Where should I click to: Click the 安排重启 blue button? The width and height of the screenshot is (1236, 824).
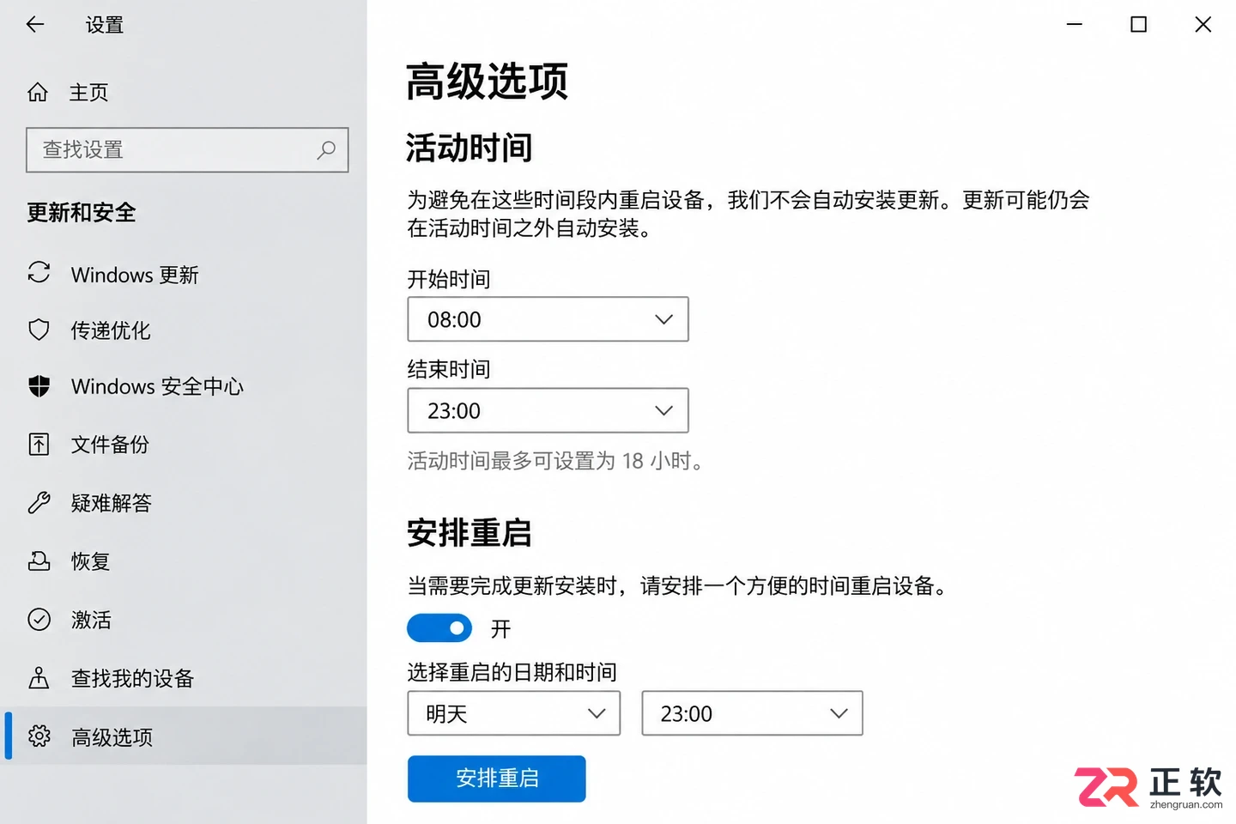(x=497, y=779)
